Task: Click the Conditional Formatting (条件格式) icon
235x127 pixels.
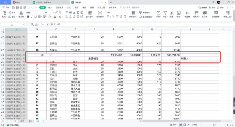Action: (x=133, y=13)
